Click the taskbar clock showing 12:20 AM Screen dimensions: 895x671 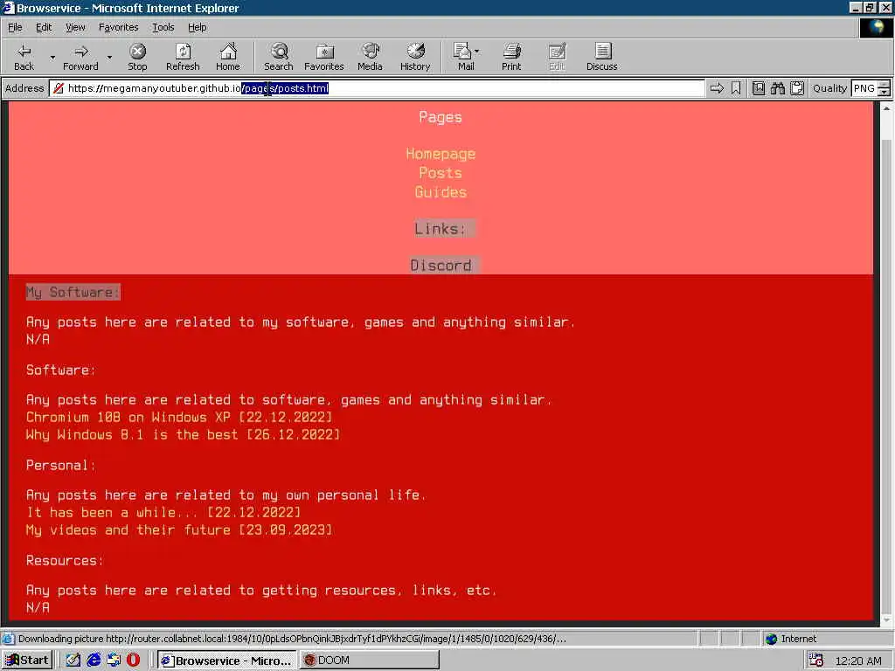click(x=858, y=661)
